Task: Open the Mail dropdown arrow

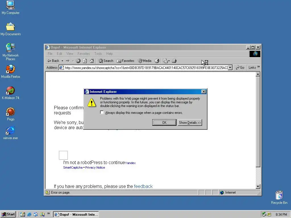Action: (x=169, y=61)
